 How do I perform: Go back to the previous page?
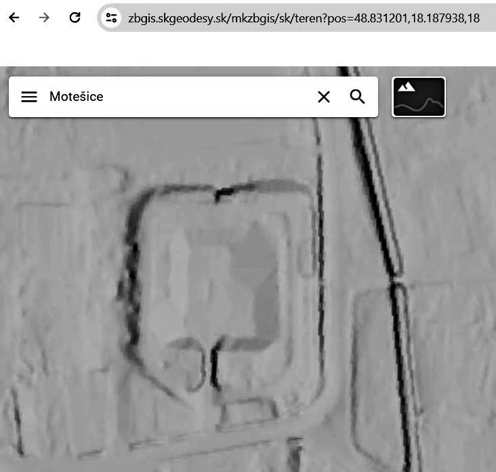(14, 18)
